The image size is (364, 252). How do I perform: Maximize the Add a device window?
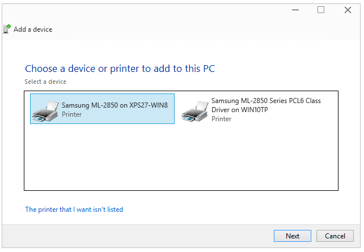321,10
